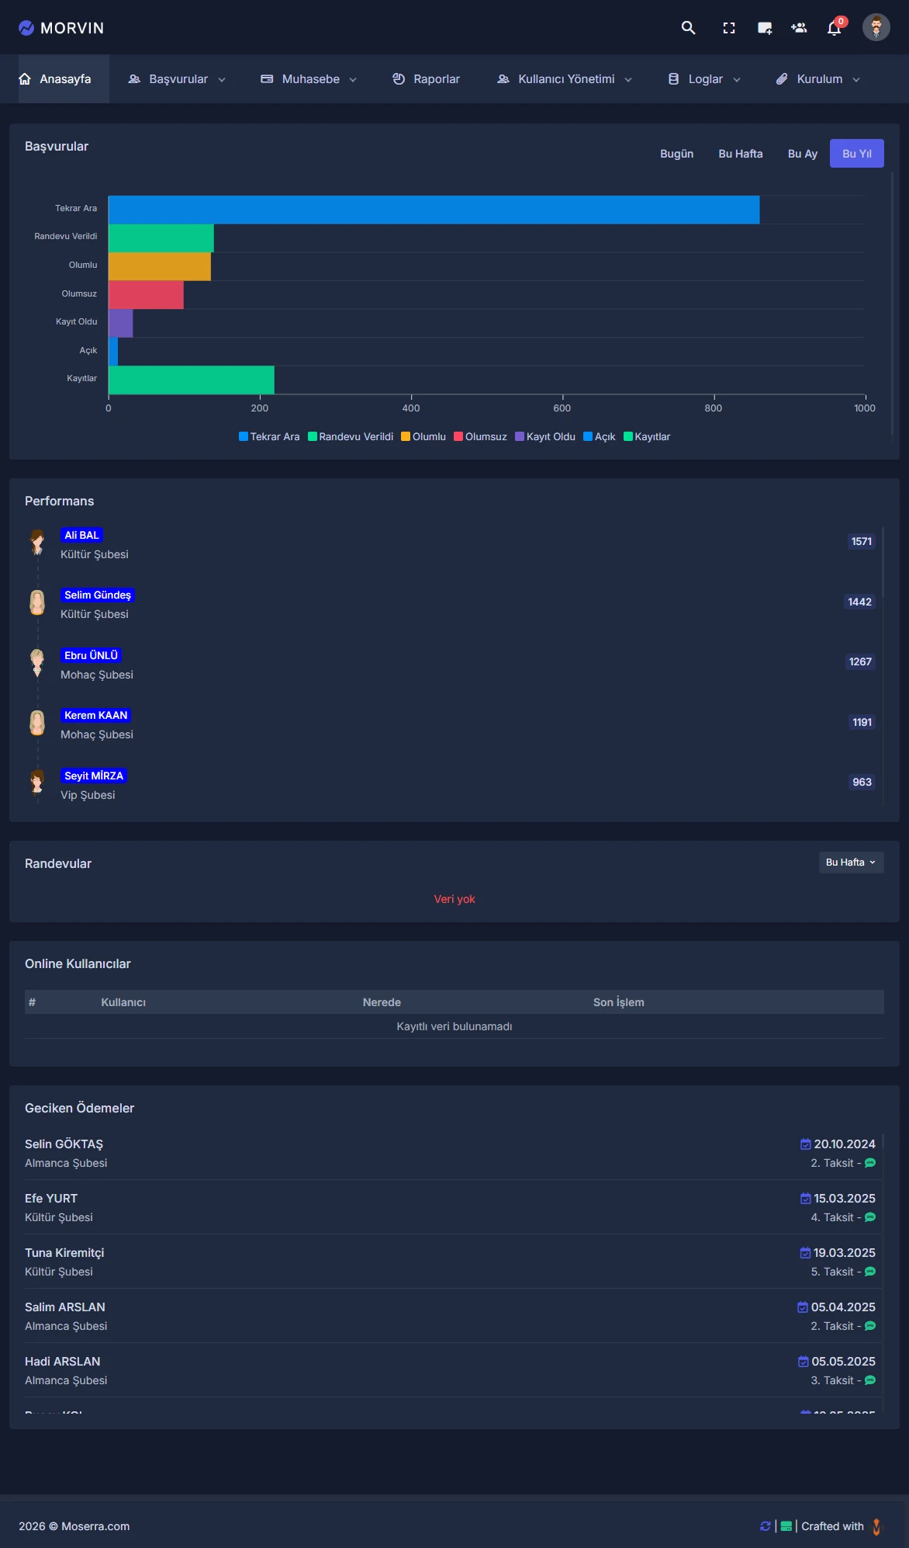
Task: Toggle Olumsuz legend series
Action: pyautogui.click(x=480, y=436)
